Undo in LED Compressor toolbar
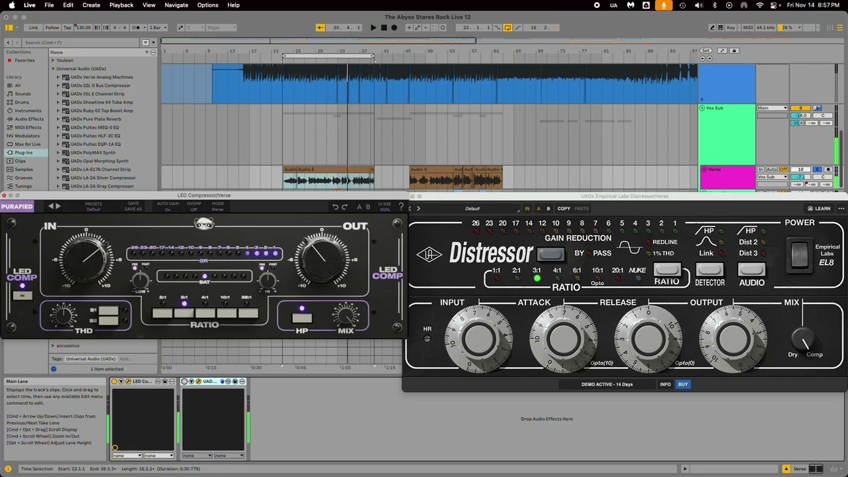 point(336,207)
